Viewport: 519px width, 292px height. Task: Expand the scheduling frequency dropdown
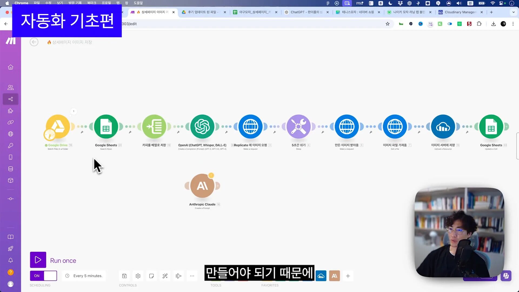[87, 276]
